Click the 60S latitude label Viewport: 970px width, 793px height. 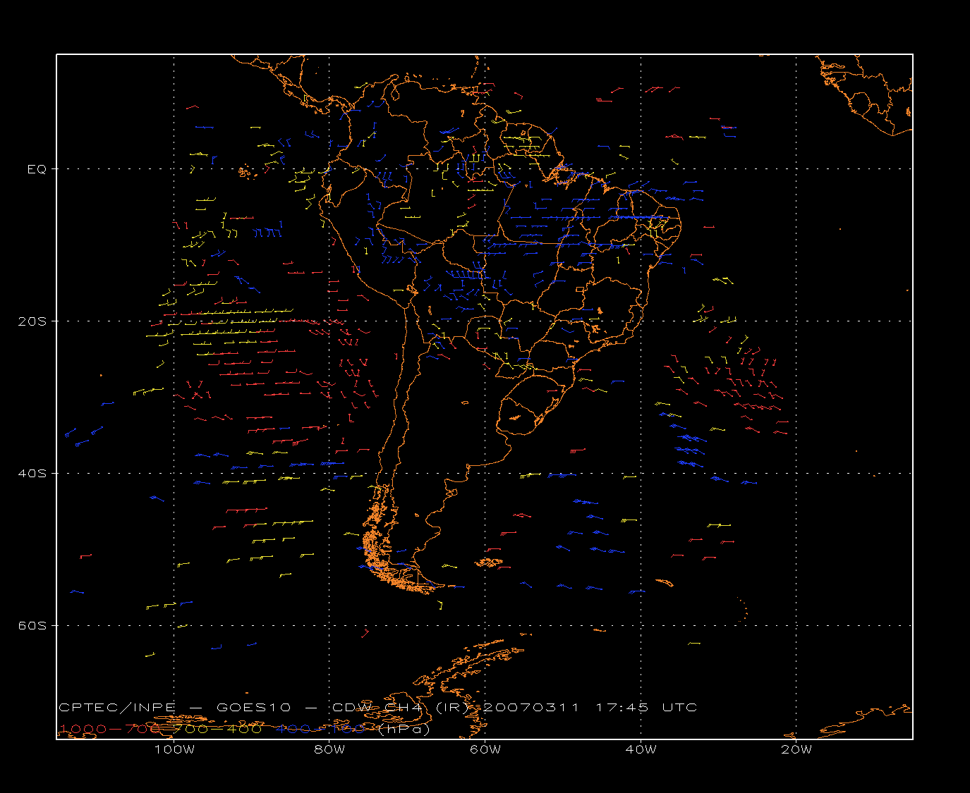coord(32,626)
